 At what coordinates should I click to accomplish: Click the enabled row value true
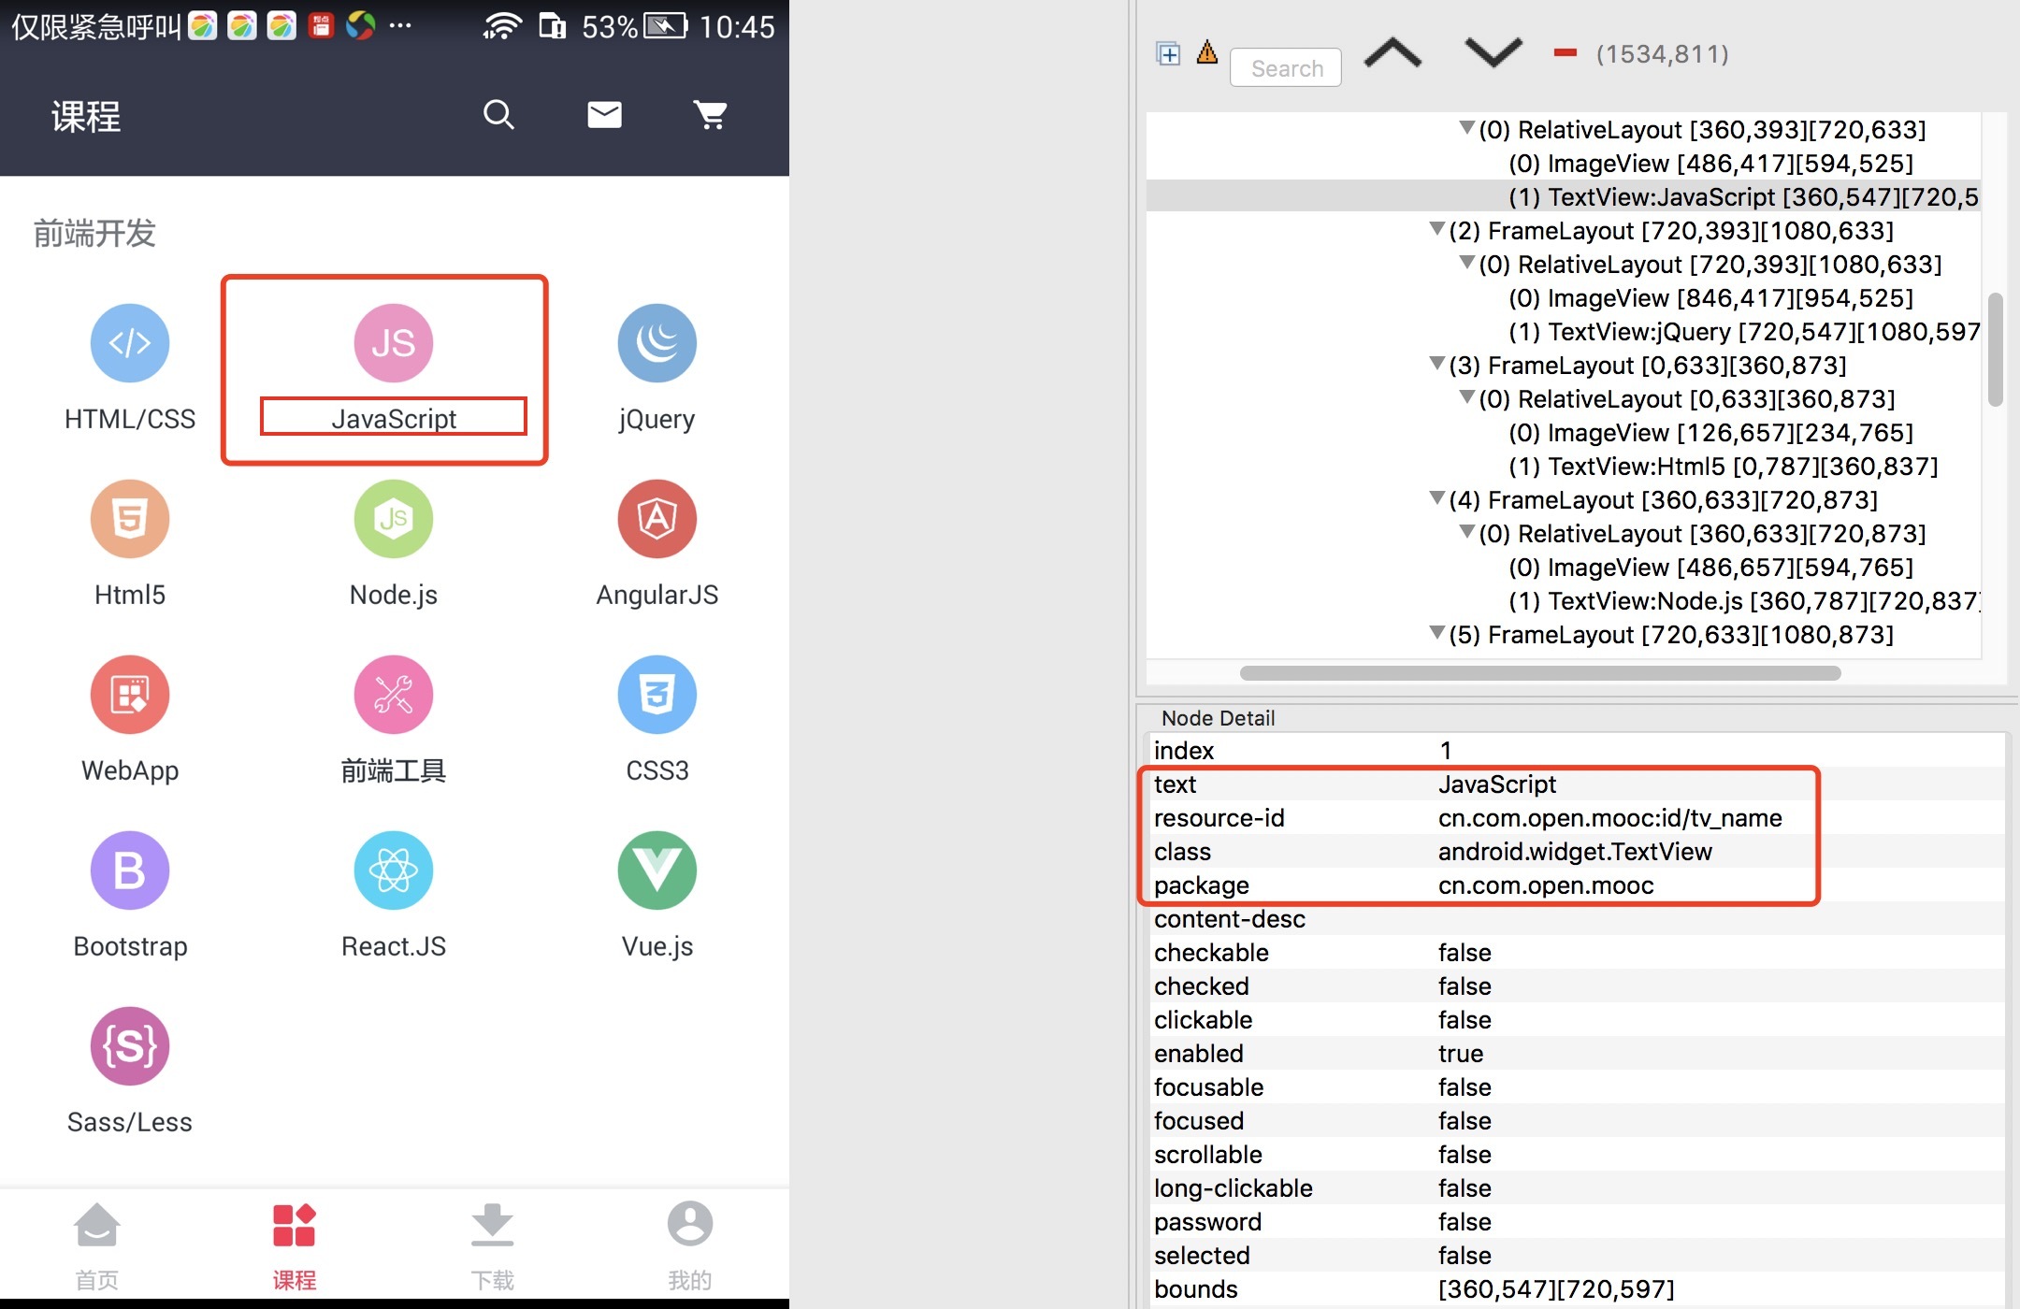[1461, 1054]
